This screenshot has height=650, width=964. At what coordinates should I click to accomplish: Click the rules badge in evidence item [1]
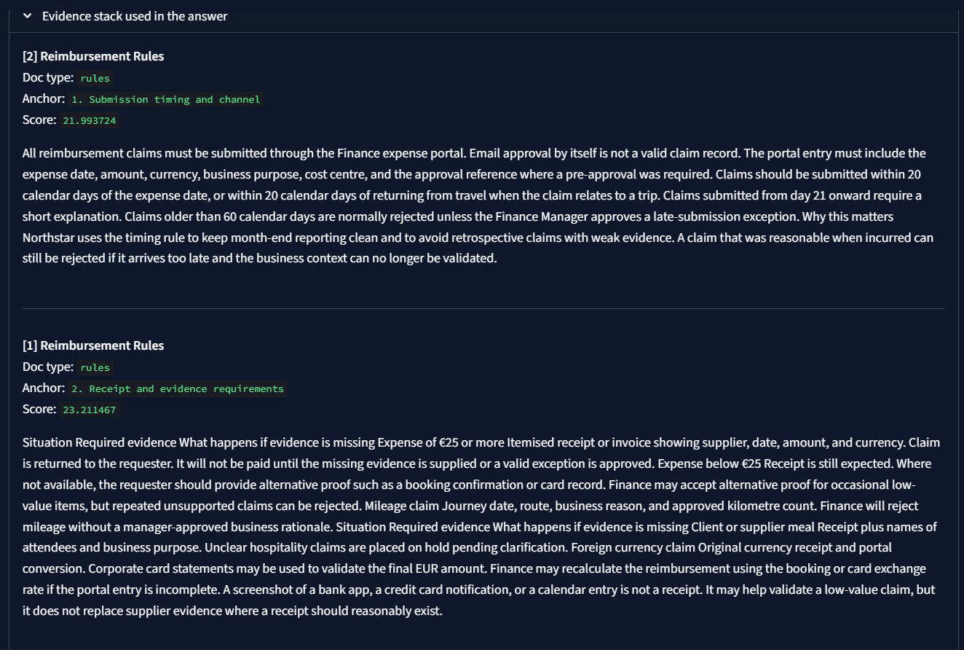tap(95, 367)
